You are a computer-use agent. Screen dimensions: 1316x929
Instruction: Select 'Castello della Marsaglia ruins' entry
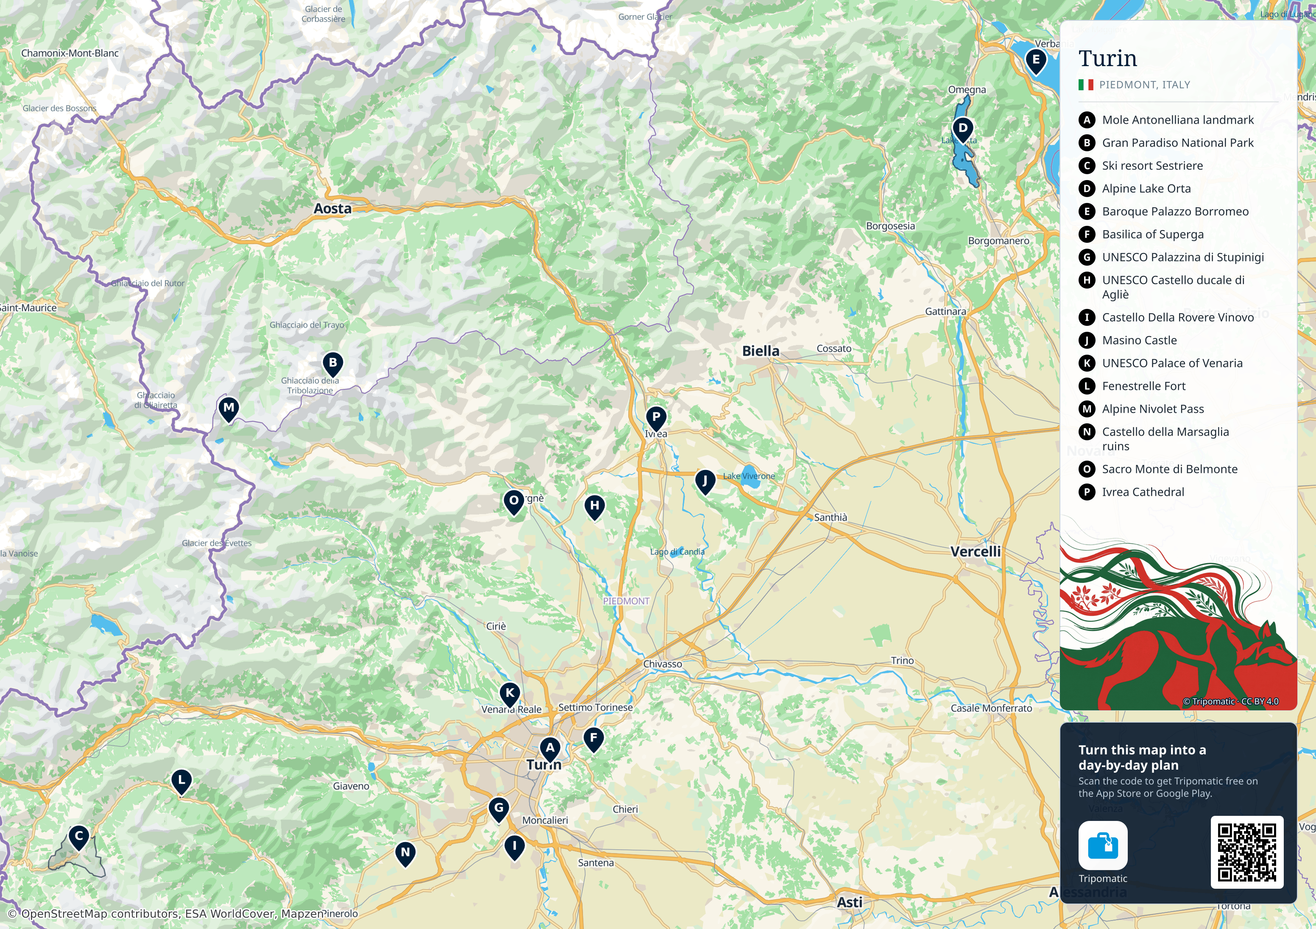coord(1165,439)
